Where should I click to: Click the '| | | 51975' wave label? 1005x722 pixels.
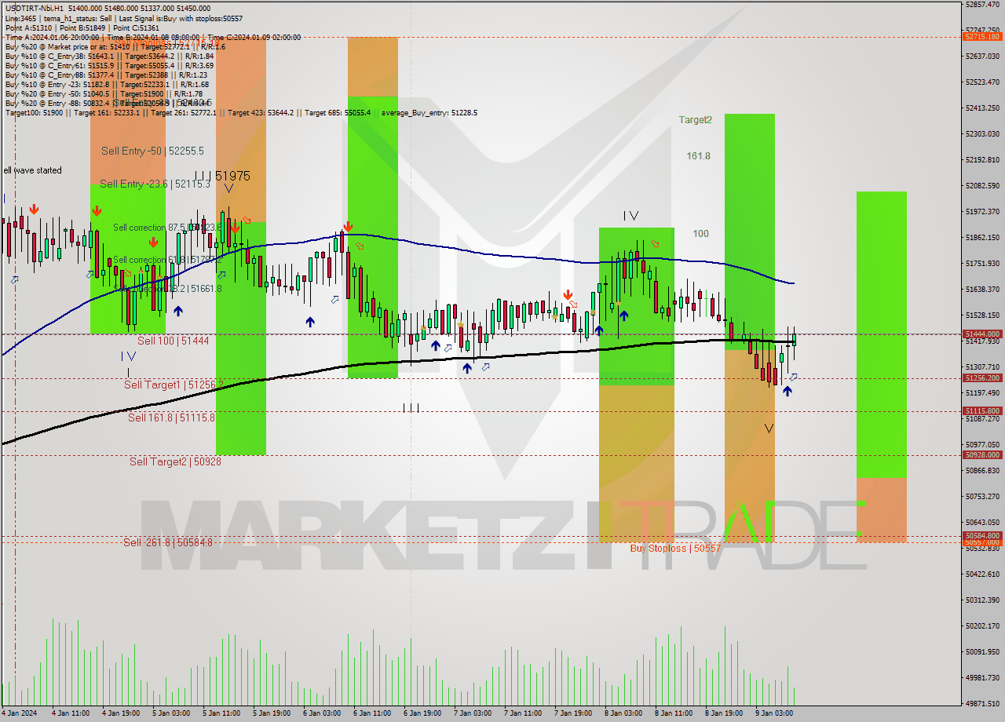click(222, 176)
